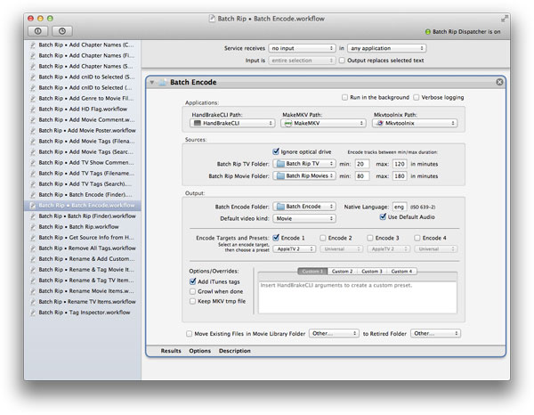This screenshot has height=415, width=534.
Task: Enter full screen using the window's corner arrows
Action: tap(505, 18)
